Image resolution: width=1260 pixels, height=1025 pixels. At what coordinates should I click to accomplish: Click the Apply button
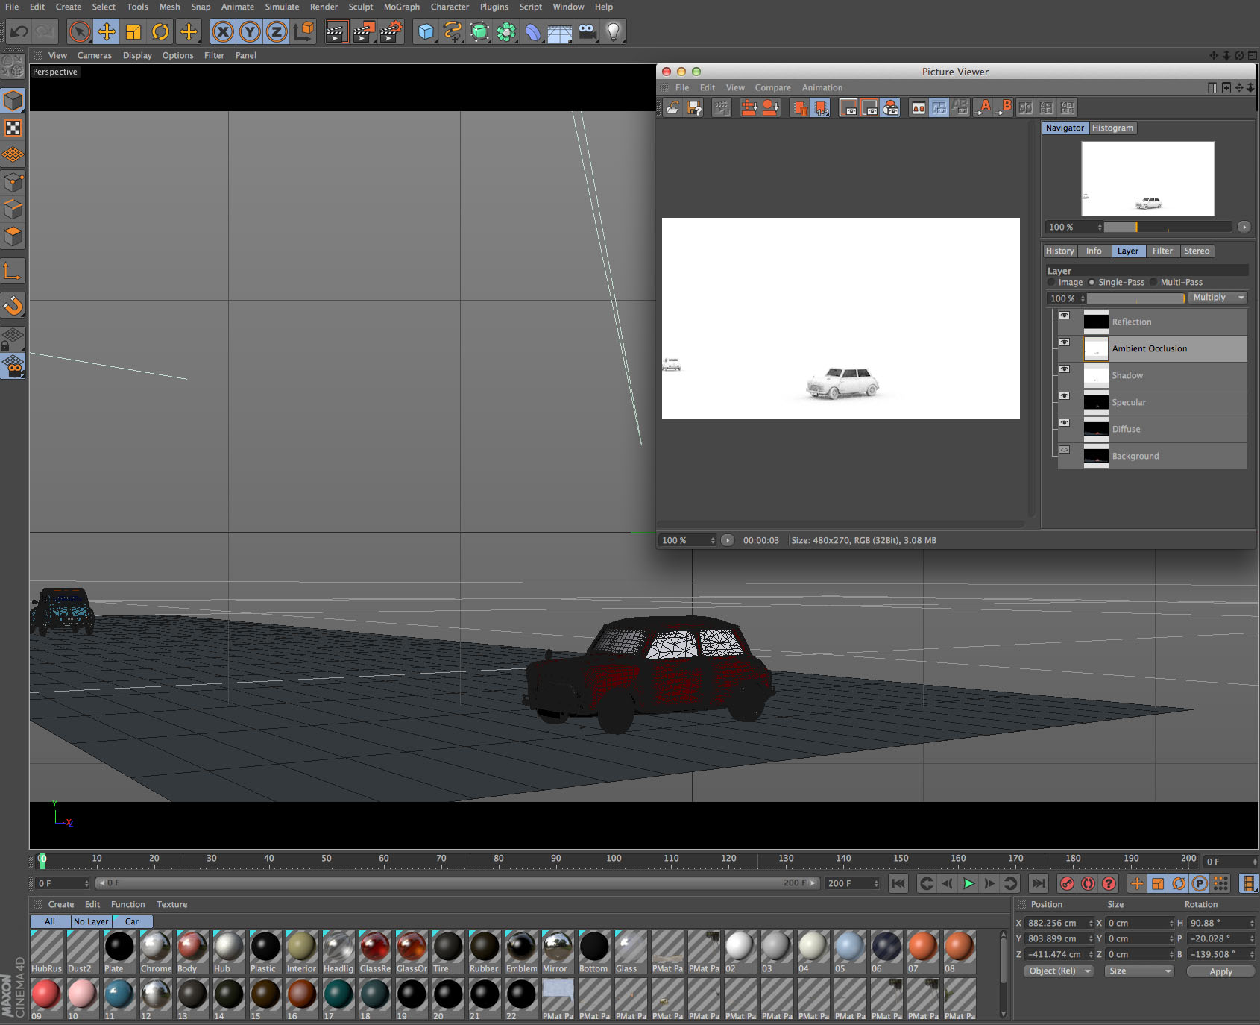(1220, 971)
